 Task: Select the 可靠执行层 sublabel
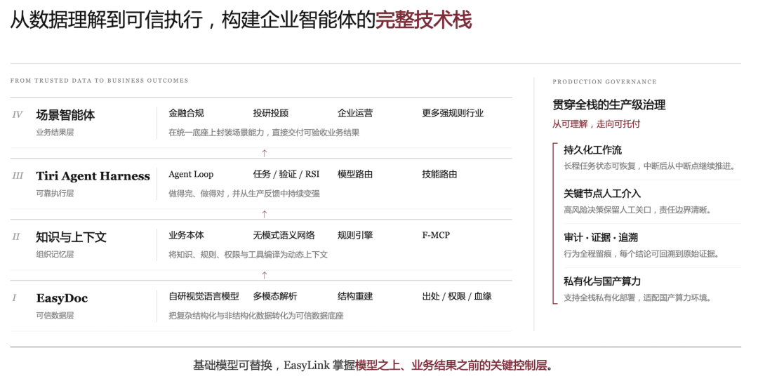click(55, 194)
